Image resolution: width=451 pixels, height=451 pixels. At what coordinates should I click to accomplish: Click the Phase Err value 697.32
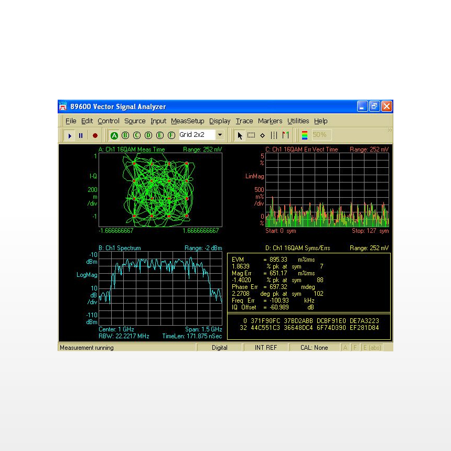click(278, 287)
